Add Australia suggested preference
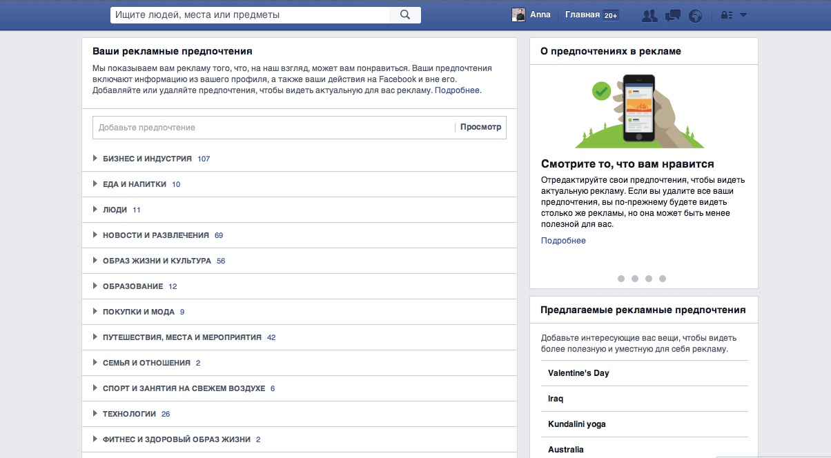The image size is (831, 458). point(645,449)
